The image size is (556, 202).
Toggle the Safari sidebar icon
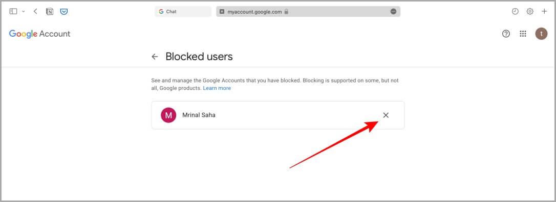tap(13, 11)
